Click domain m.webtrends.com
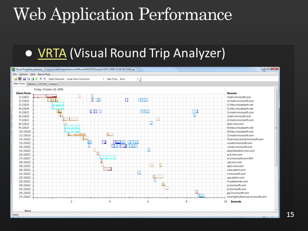308x231 pixels. point(237,182)
